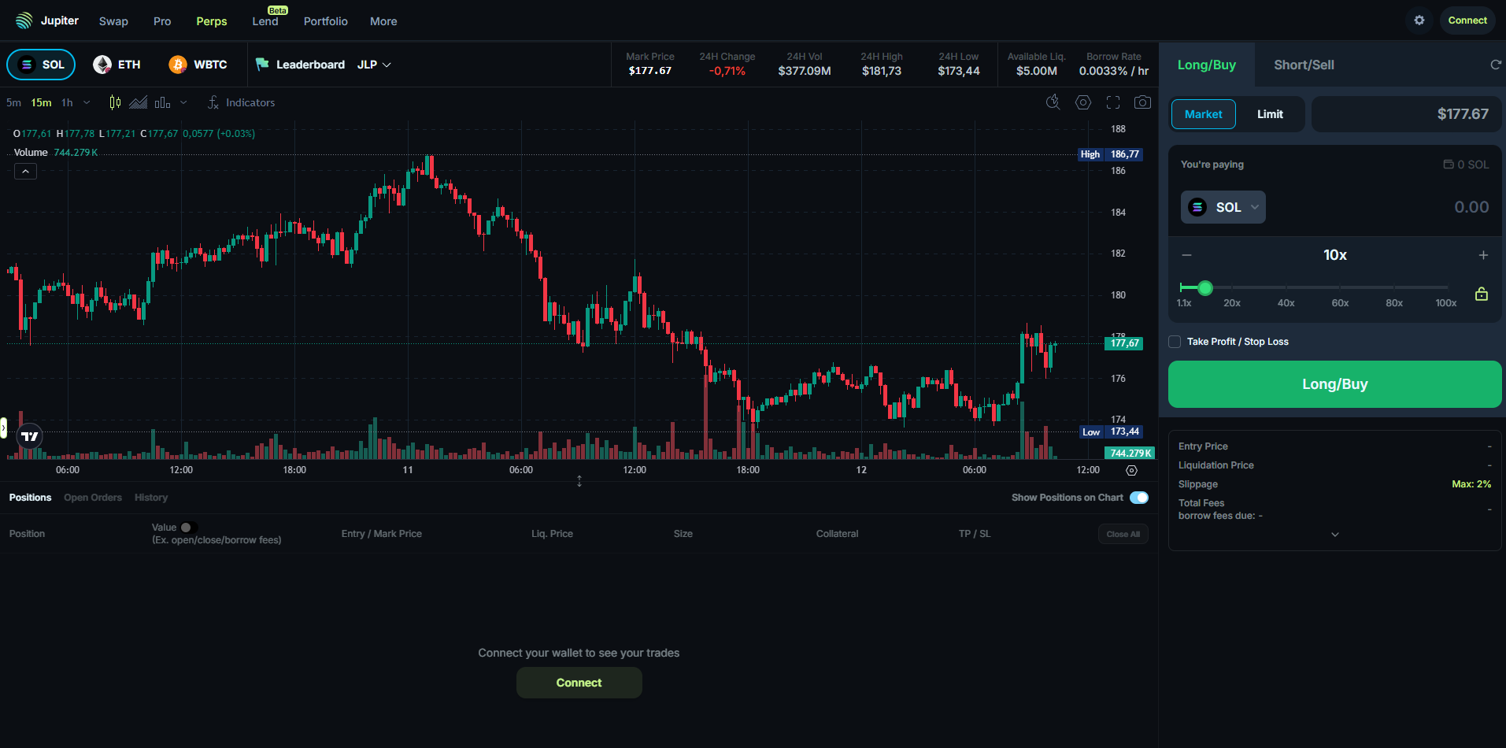Click the leverage lock icon
The width and height of the screenshot is (1506, 748).
click(1481, 294)
